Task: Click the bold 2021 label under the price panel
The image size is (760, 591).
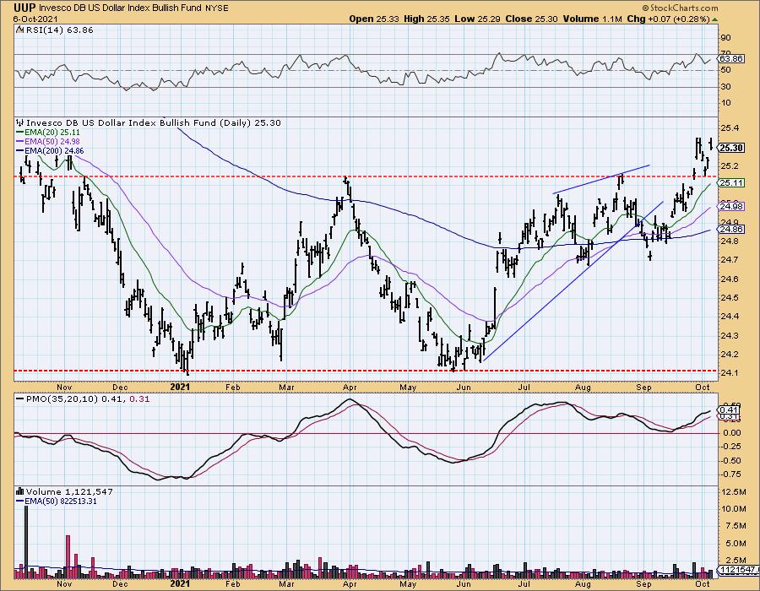Action: click(x=180, y=387)
